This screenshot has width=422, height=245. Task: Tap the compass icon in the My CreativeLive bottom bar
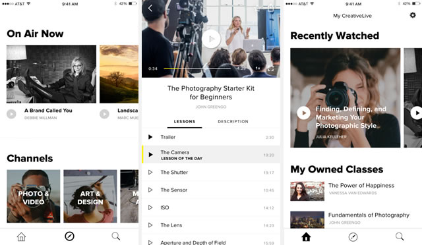click(x=353, y=237)
